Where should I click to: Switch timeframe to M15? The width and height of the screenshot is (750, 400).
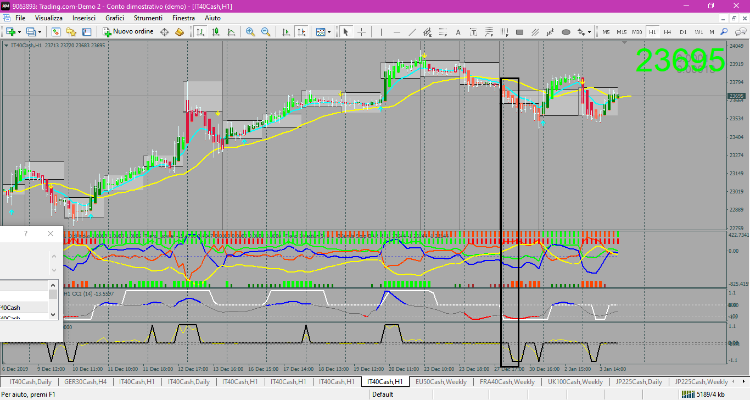622,32
